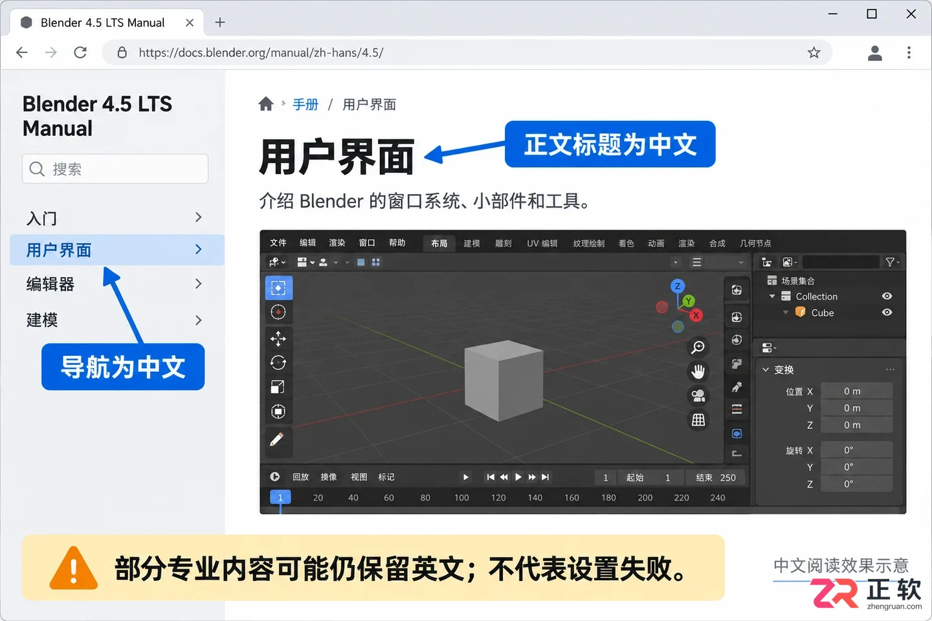This screenshot has height=621, width=932.
Task: Click the magnifier zoom viewport gizmo
Action: click(x=698, y=347)
